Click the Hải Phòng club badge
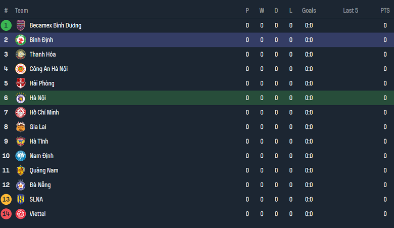This screenshot has height=228, width=394. click(21, 83)
